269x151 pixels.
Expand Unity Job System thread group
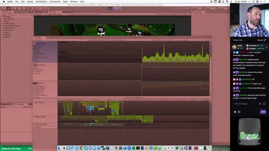pos(34,124)
